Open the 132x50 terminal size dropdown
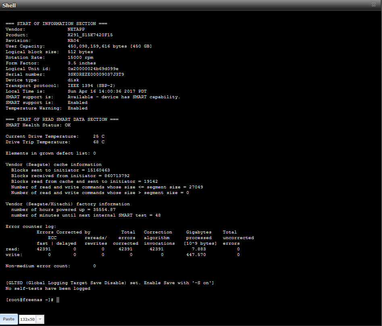The width and height of the screenshot is (382, 326). coord(40,319)
